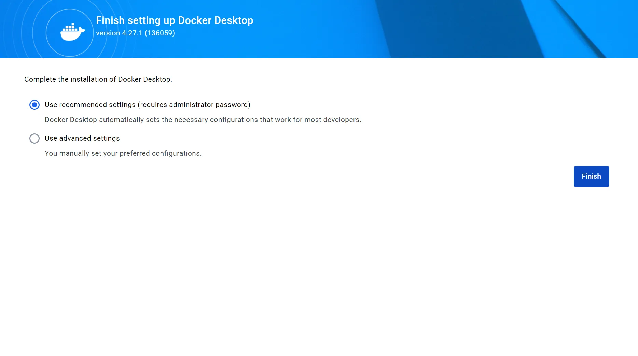Click the '(requires administrator password)' note
Image resolution: width=638 pixels, height=356 pixels.
point(194,105)
